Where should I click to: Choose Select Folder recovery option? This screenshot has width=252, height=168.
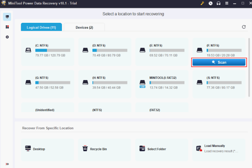pyautogui.click(x=162, y=150)
